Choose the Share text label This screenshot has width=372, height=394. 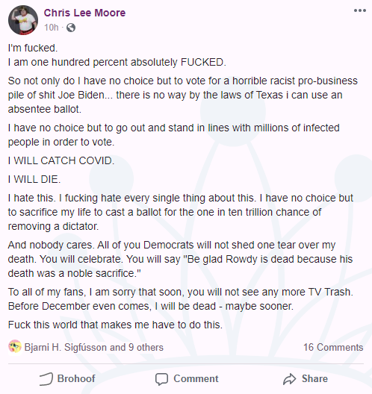(314, 378)
